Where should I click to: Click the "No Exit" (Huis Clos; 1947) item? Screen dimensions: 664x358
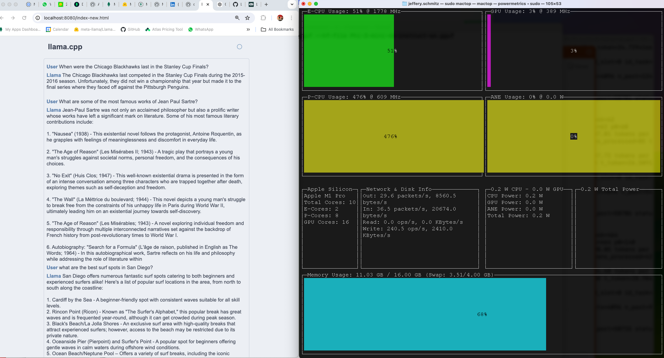[145, 181]
